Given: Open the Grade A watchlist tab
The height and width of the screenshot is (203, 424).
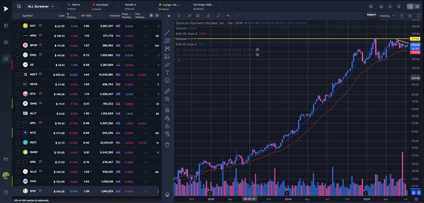Looking at the screenshot, I should pyautogui.click(x=130, y=6).
